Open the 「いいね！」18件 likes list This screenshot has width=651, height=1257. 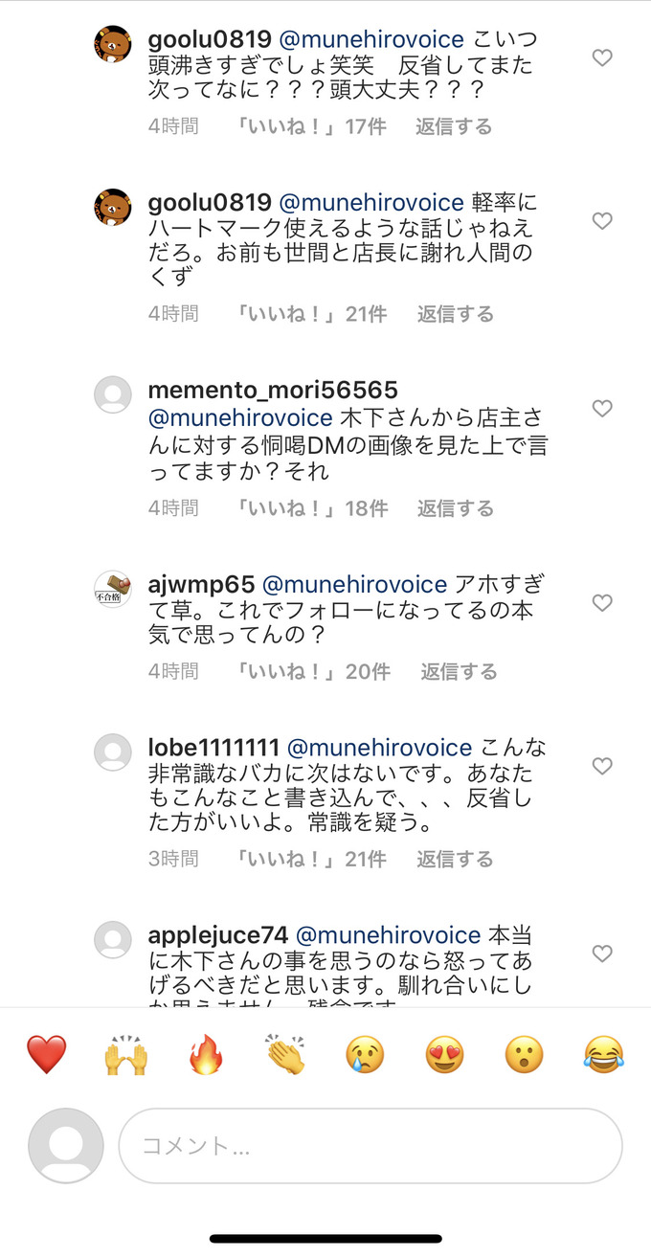coord(312,508)
